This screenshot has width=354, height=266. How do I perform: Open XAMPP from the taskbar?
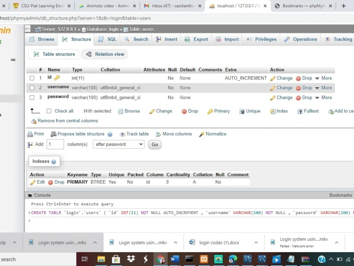tap(204, 259)
